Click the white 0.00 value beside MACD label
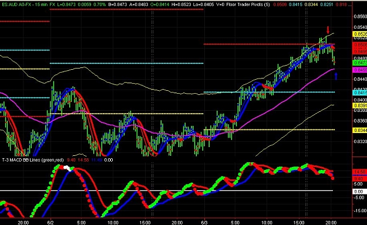367x225 pixels. (x=109, y=160)
